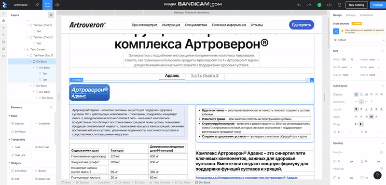The image size is (386, 185).
Task: Collapse the Basic elements group
Action: point(10,116)
